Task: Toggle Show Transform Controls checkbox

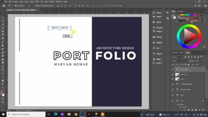Action: 37,6
